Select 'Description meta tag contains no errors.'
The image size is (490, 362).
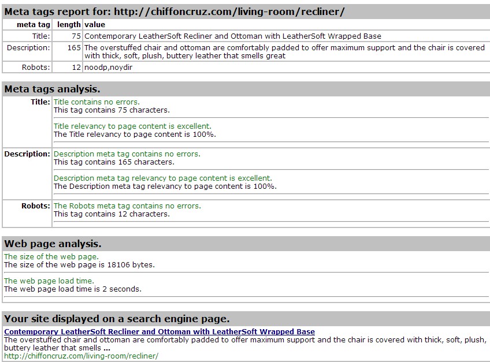[127, 154]
